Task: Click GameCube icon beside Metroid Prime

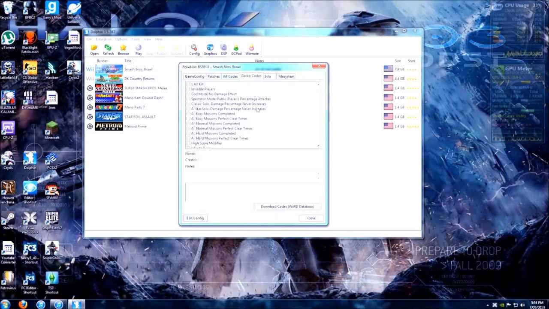Action: coord(90,126)
